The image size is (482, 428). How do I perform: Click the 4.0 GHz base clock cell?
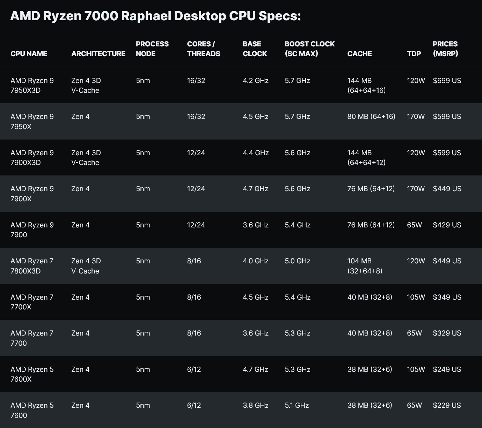coord(256,261)
